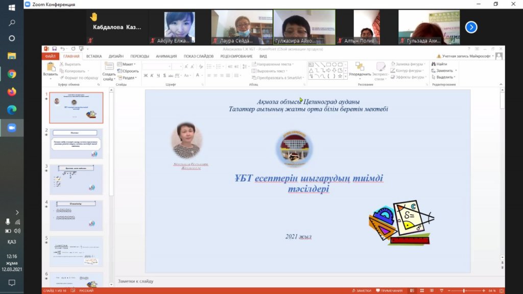Expand the Раздел section dropdown
This screenshot has height=294, width=523.
tap(128, 78)
